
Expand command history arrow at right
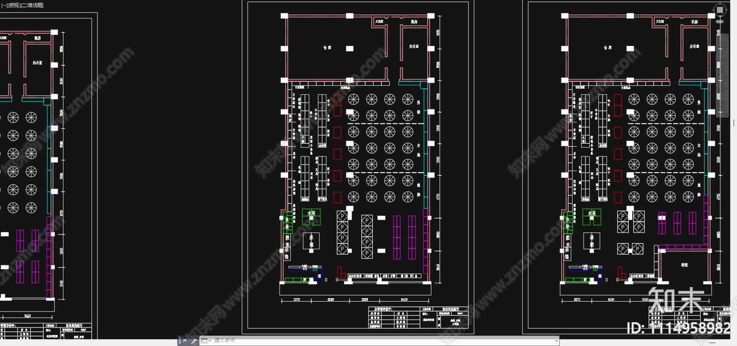point(557,340)
